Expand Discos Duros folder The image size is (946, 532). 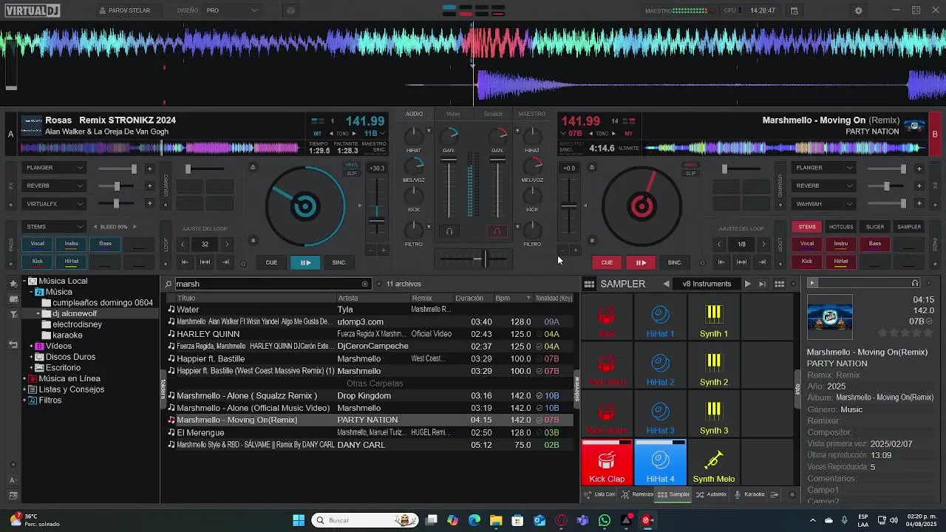[x=31, y=357]
